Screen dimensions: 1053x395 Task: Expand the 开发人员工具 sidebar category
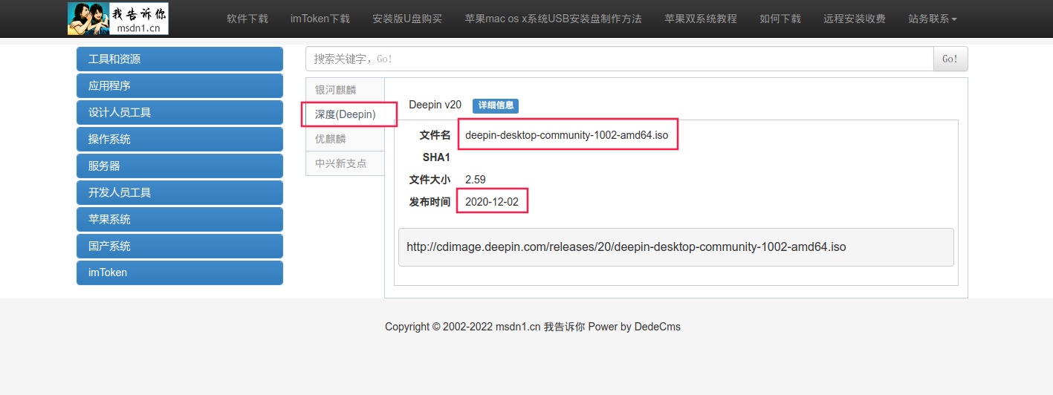click(x=180, y=193)
